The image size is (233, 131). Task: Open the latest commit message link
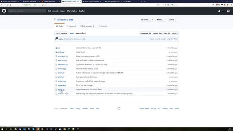click(x=75, y=39)
